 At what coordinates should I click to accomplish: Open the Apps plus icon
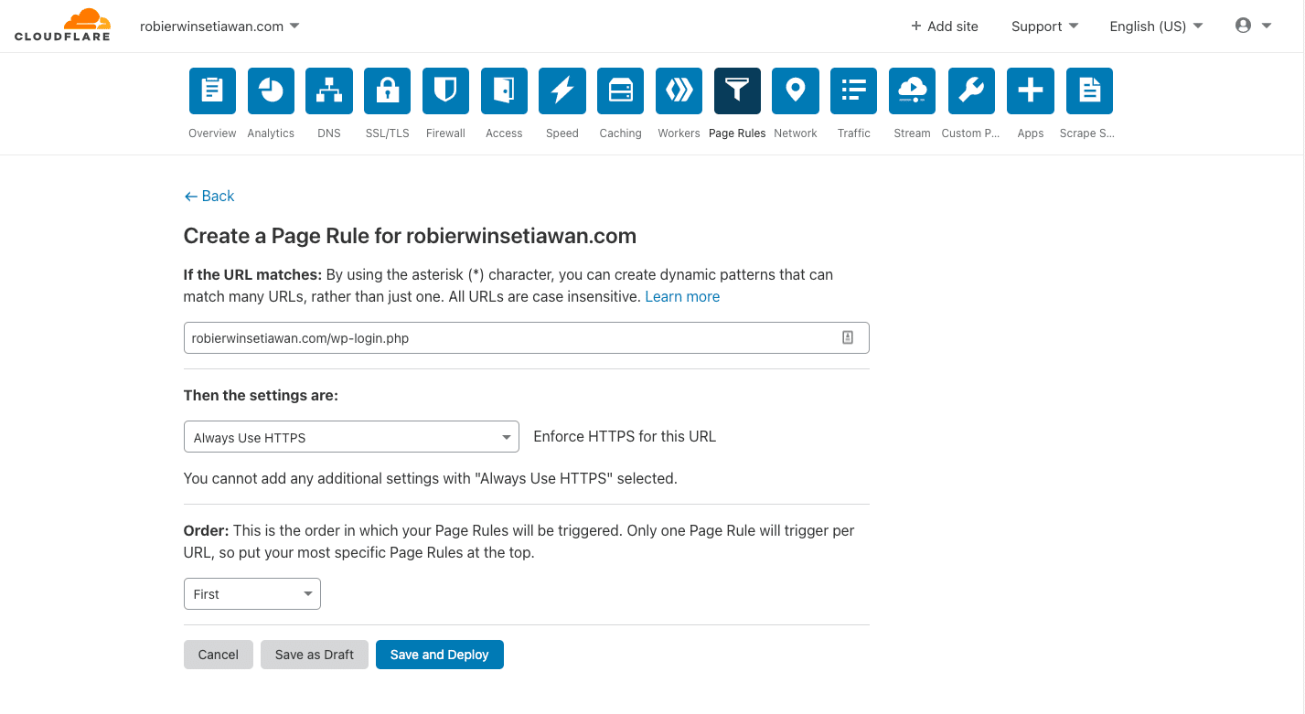coord(1031,91)
